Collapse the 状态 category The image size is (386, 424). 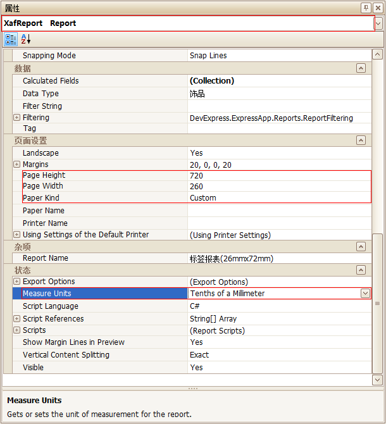(x=361, y=270)
